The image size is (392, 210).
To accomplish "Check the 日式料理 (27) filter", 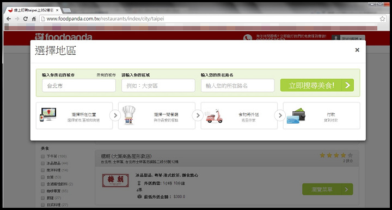I will click(x=42, y=205).
